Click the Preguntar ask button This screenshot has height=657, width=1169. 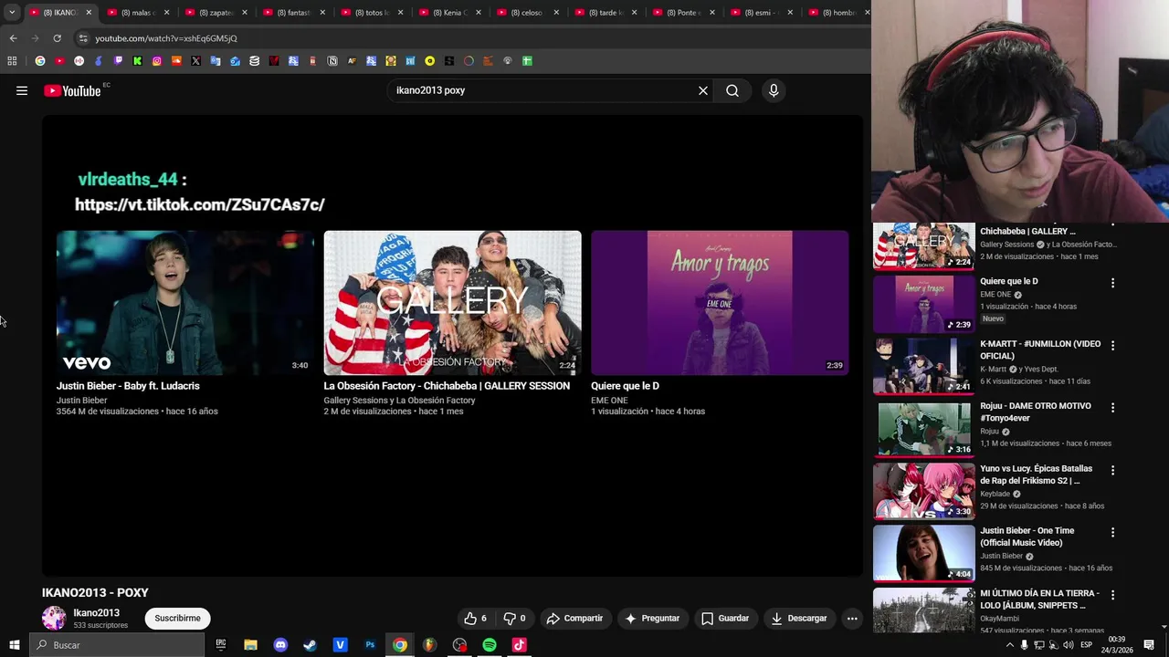pos(652,618)
